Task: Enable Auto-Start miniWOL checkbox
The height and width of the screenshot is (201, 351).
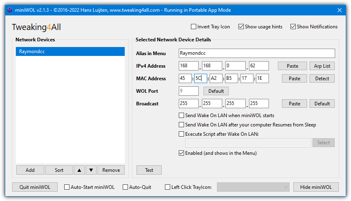Action: [67, 187]
